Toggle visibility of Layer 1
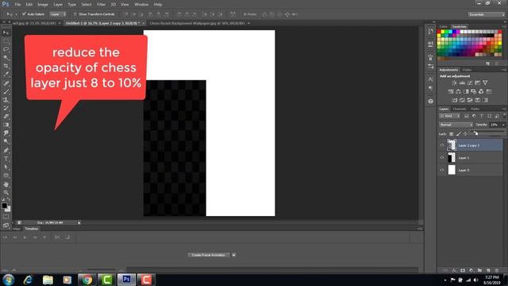The width and height of the screenshot is (508, 286). tap(441, 157)
